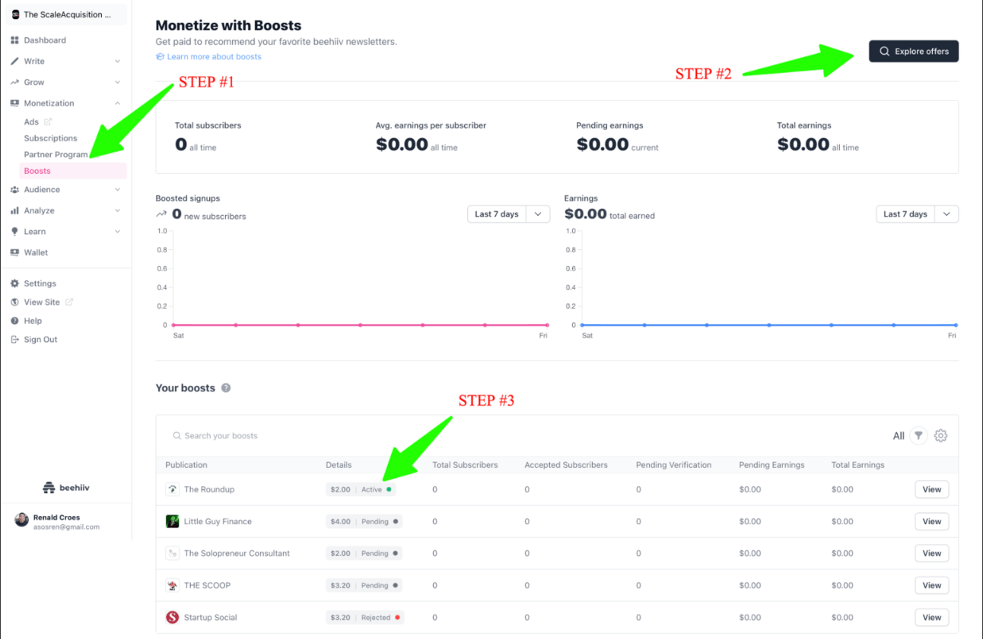Image resolution: width=983 pixels, height=639 pixels.
Task: Open the Ads menu item
Action: coord(31,122)
